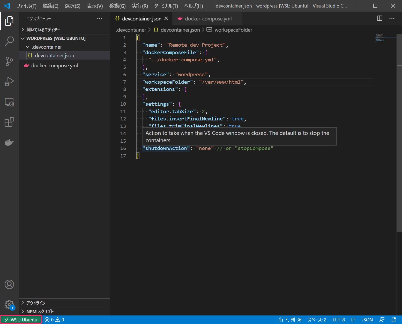The image size is (402, 324).
Task: Open Explorer panel more actions ellipsis
Action: pos(100,18)
